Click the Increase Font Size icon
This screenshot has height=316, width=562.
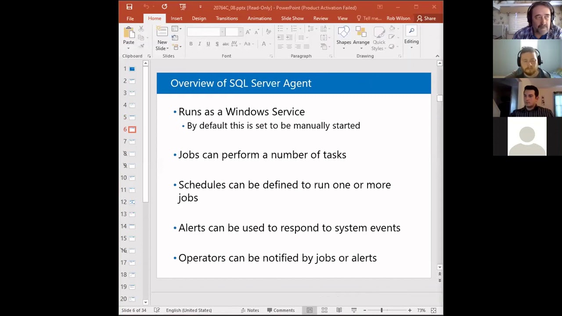248,32
